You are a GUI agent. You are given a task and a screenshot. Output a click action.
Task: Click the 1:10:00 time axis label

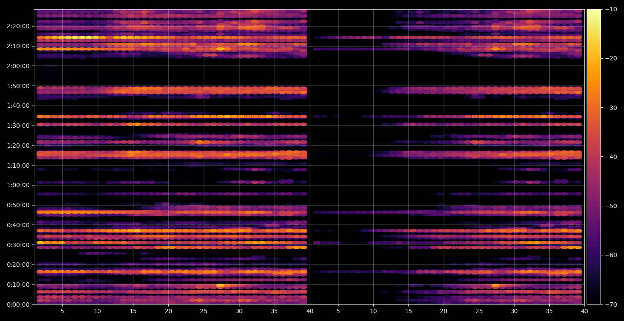(18, 165)
